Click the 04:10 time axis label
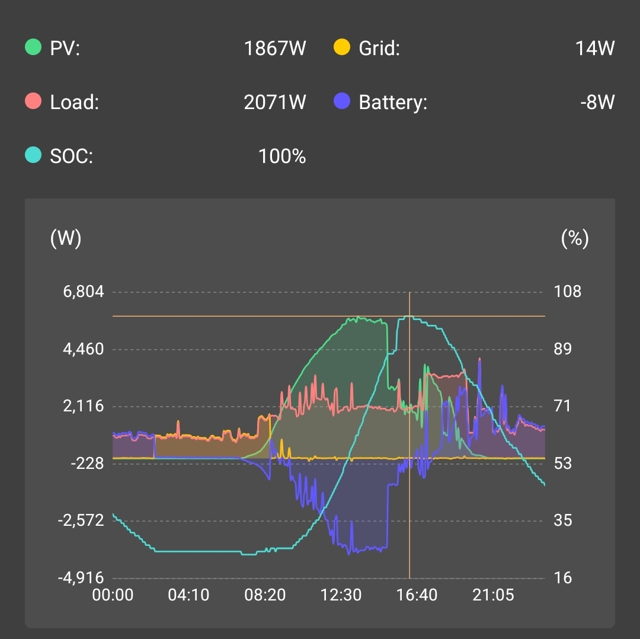 (x=188, y=595)
